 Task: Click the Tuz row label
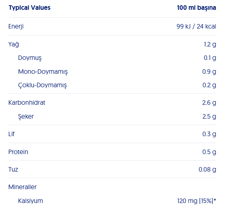[13, 170]
